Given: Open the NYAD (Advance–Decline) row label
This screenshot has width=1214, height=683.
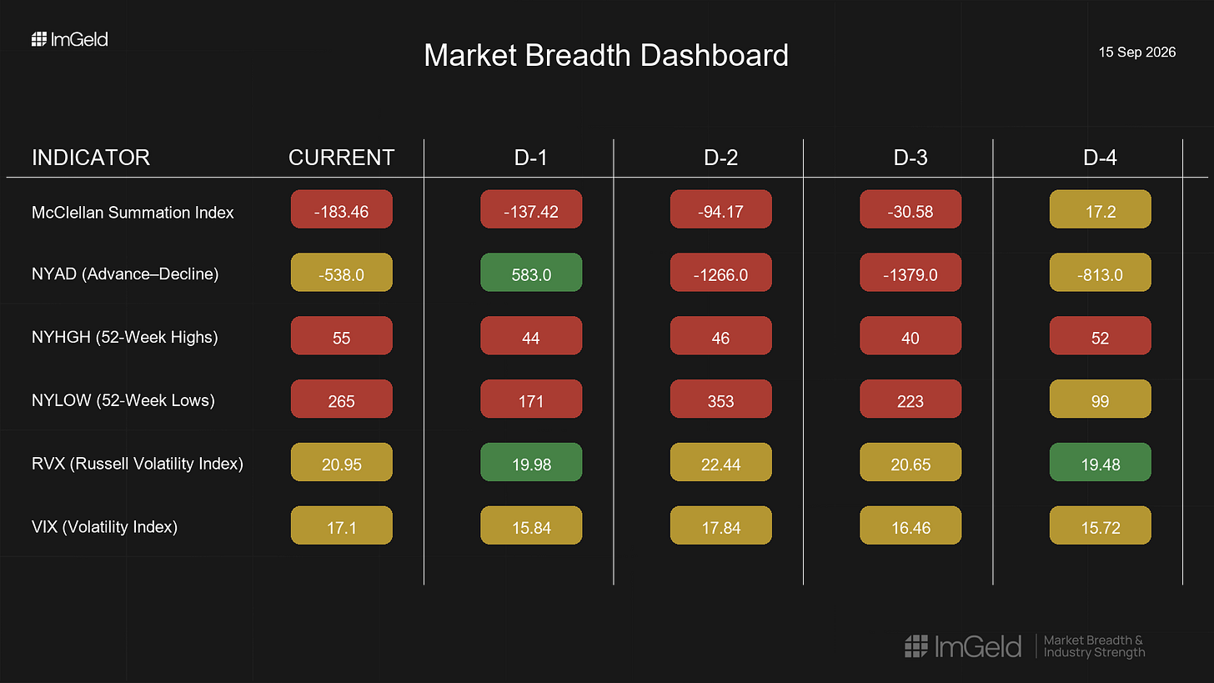Looking at the screenshot, I should point(125,274).
